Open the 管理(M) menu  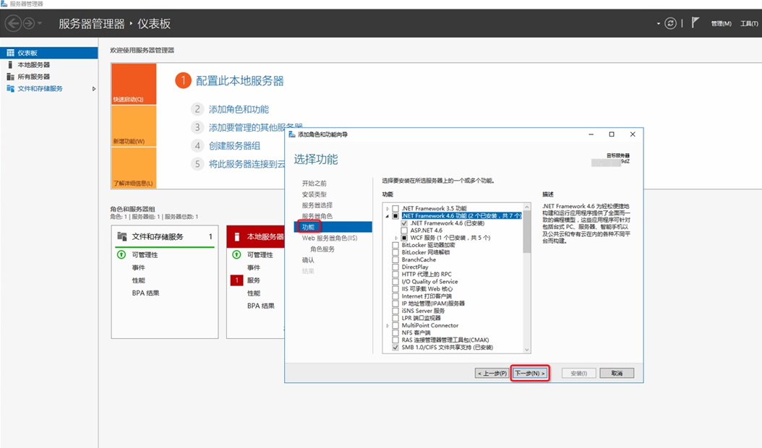click(x=721, y=24)
